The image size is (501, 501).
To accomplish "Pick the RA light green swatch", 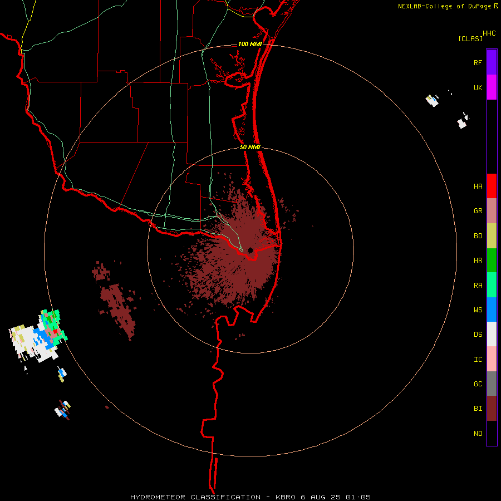I will (x=492, y=285).
